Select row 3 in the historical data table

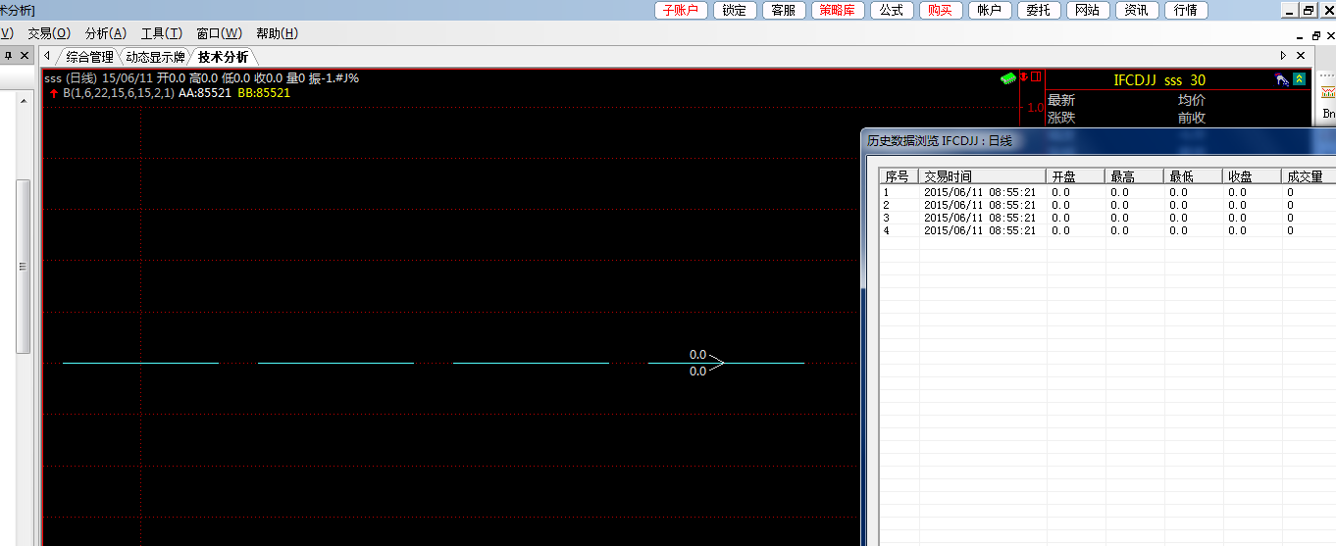tap(979, 218)
